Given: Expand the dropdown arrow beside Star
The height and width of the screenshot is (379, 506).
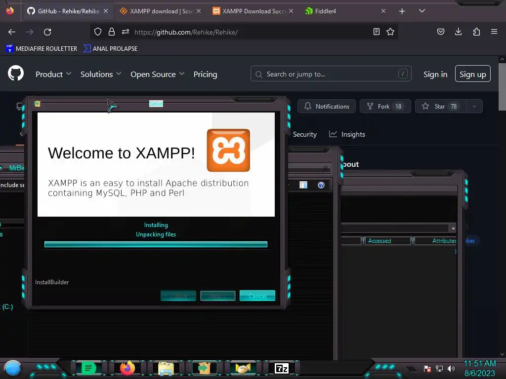Looking at the screenshot, I should (474, 107).
